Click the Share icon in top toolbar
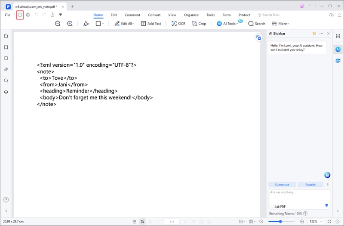This screenshot has width=344, height=226. pyautogui.click(x=52, y=15)
